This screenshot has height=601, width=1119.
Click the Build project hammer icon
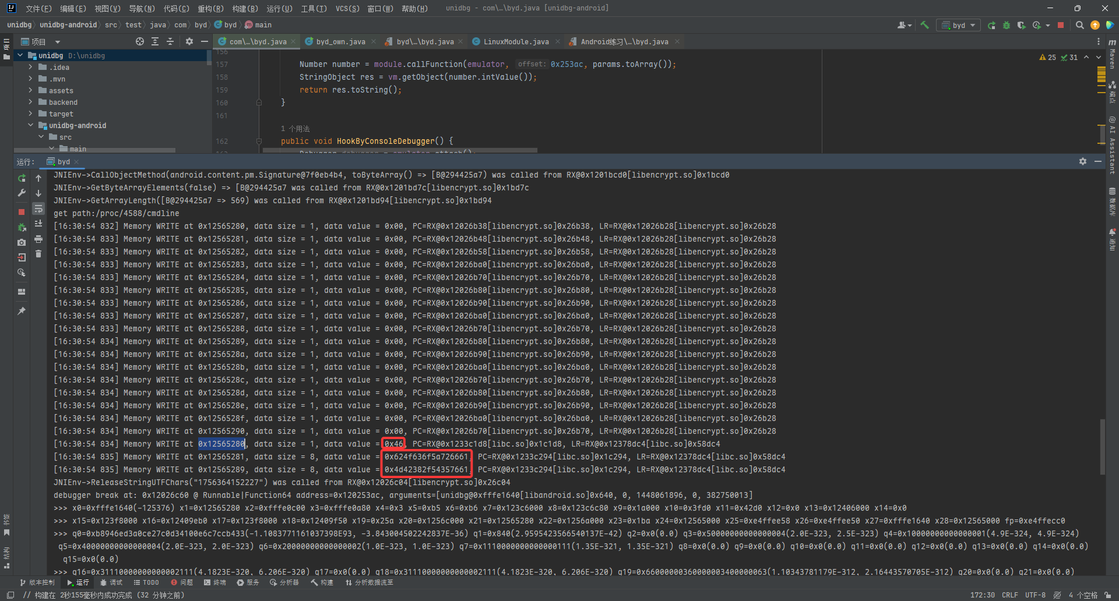pyautogui.click(x=924, y=25)
